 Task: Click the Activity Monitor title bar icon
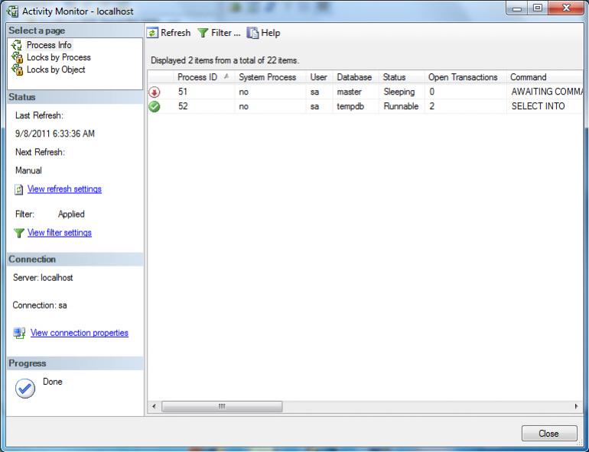point(12,11)
